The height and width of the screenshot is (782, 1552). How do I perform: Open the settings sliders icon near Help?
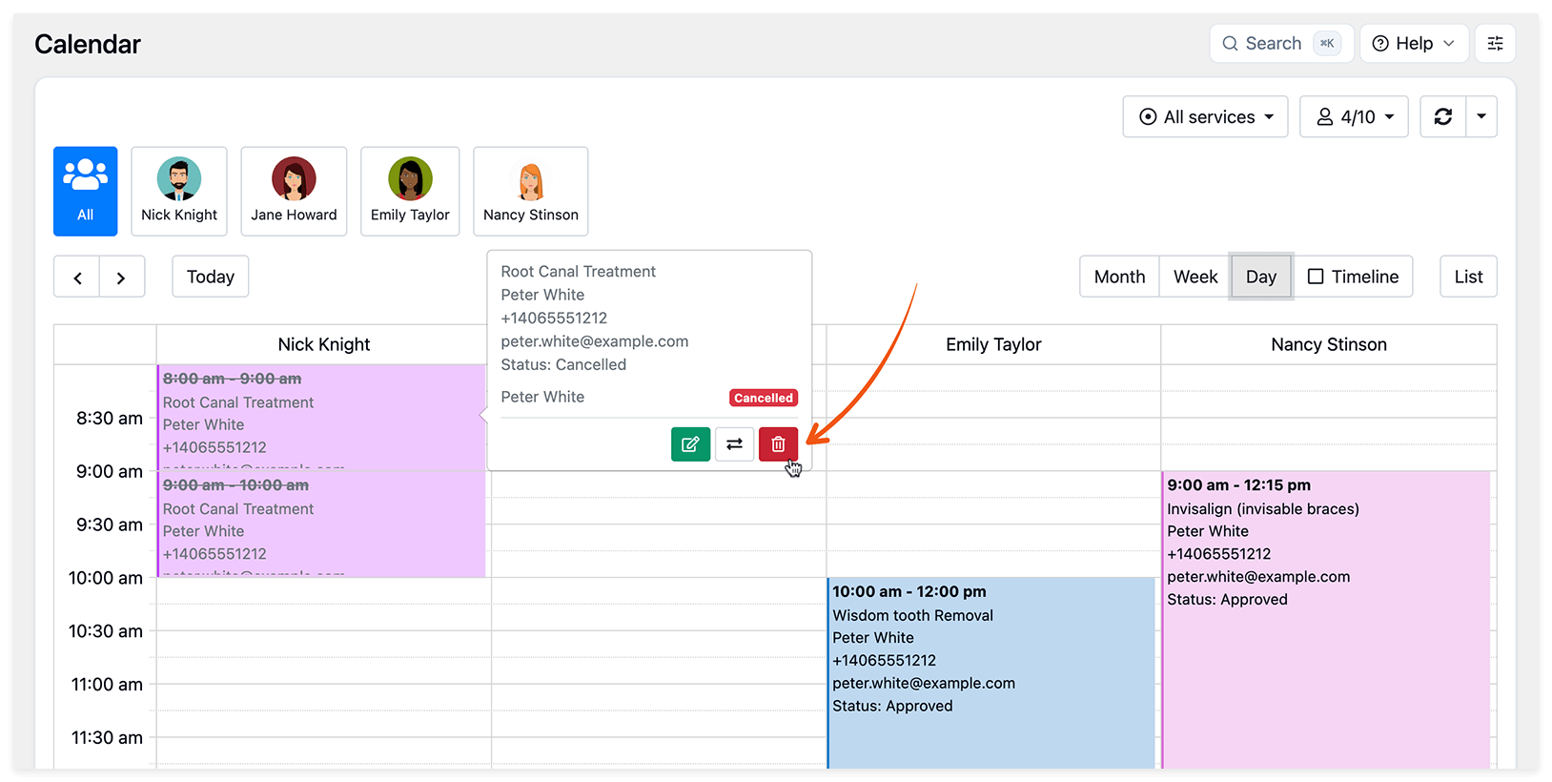[1495, 44]
